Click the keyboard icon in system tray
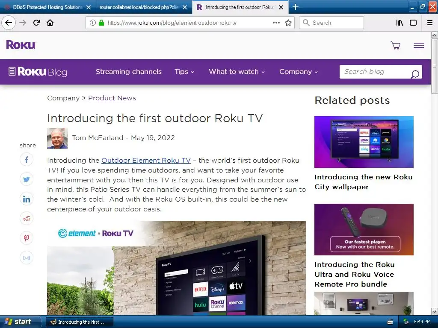 point(390,322)
